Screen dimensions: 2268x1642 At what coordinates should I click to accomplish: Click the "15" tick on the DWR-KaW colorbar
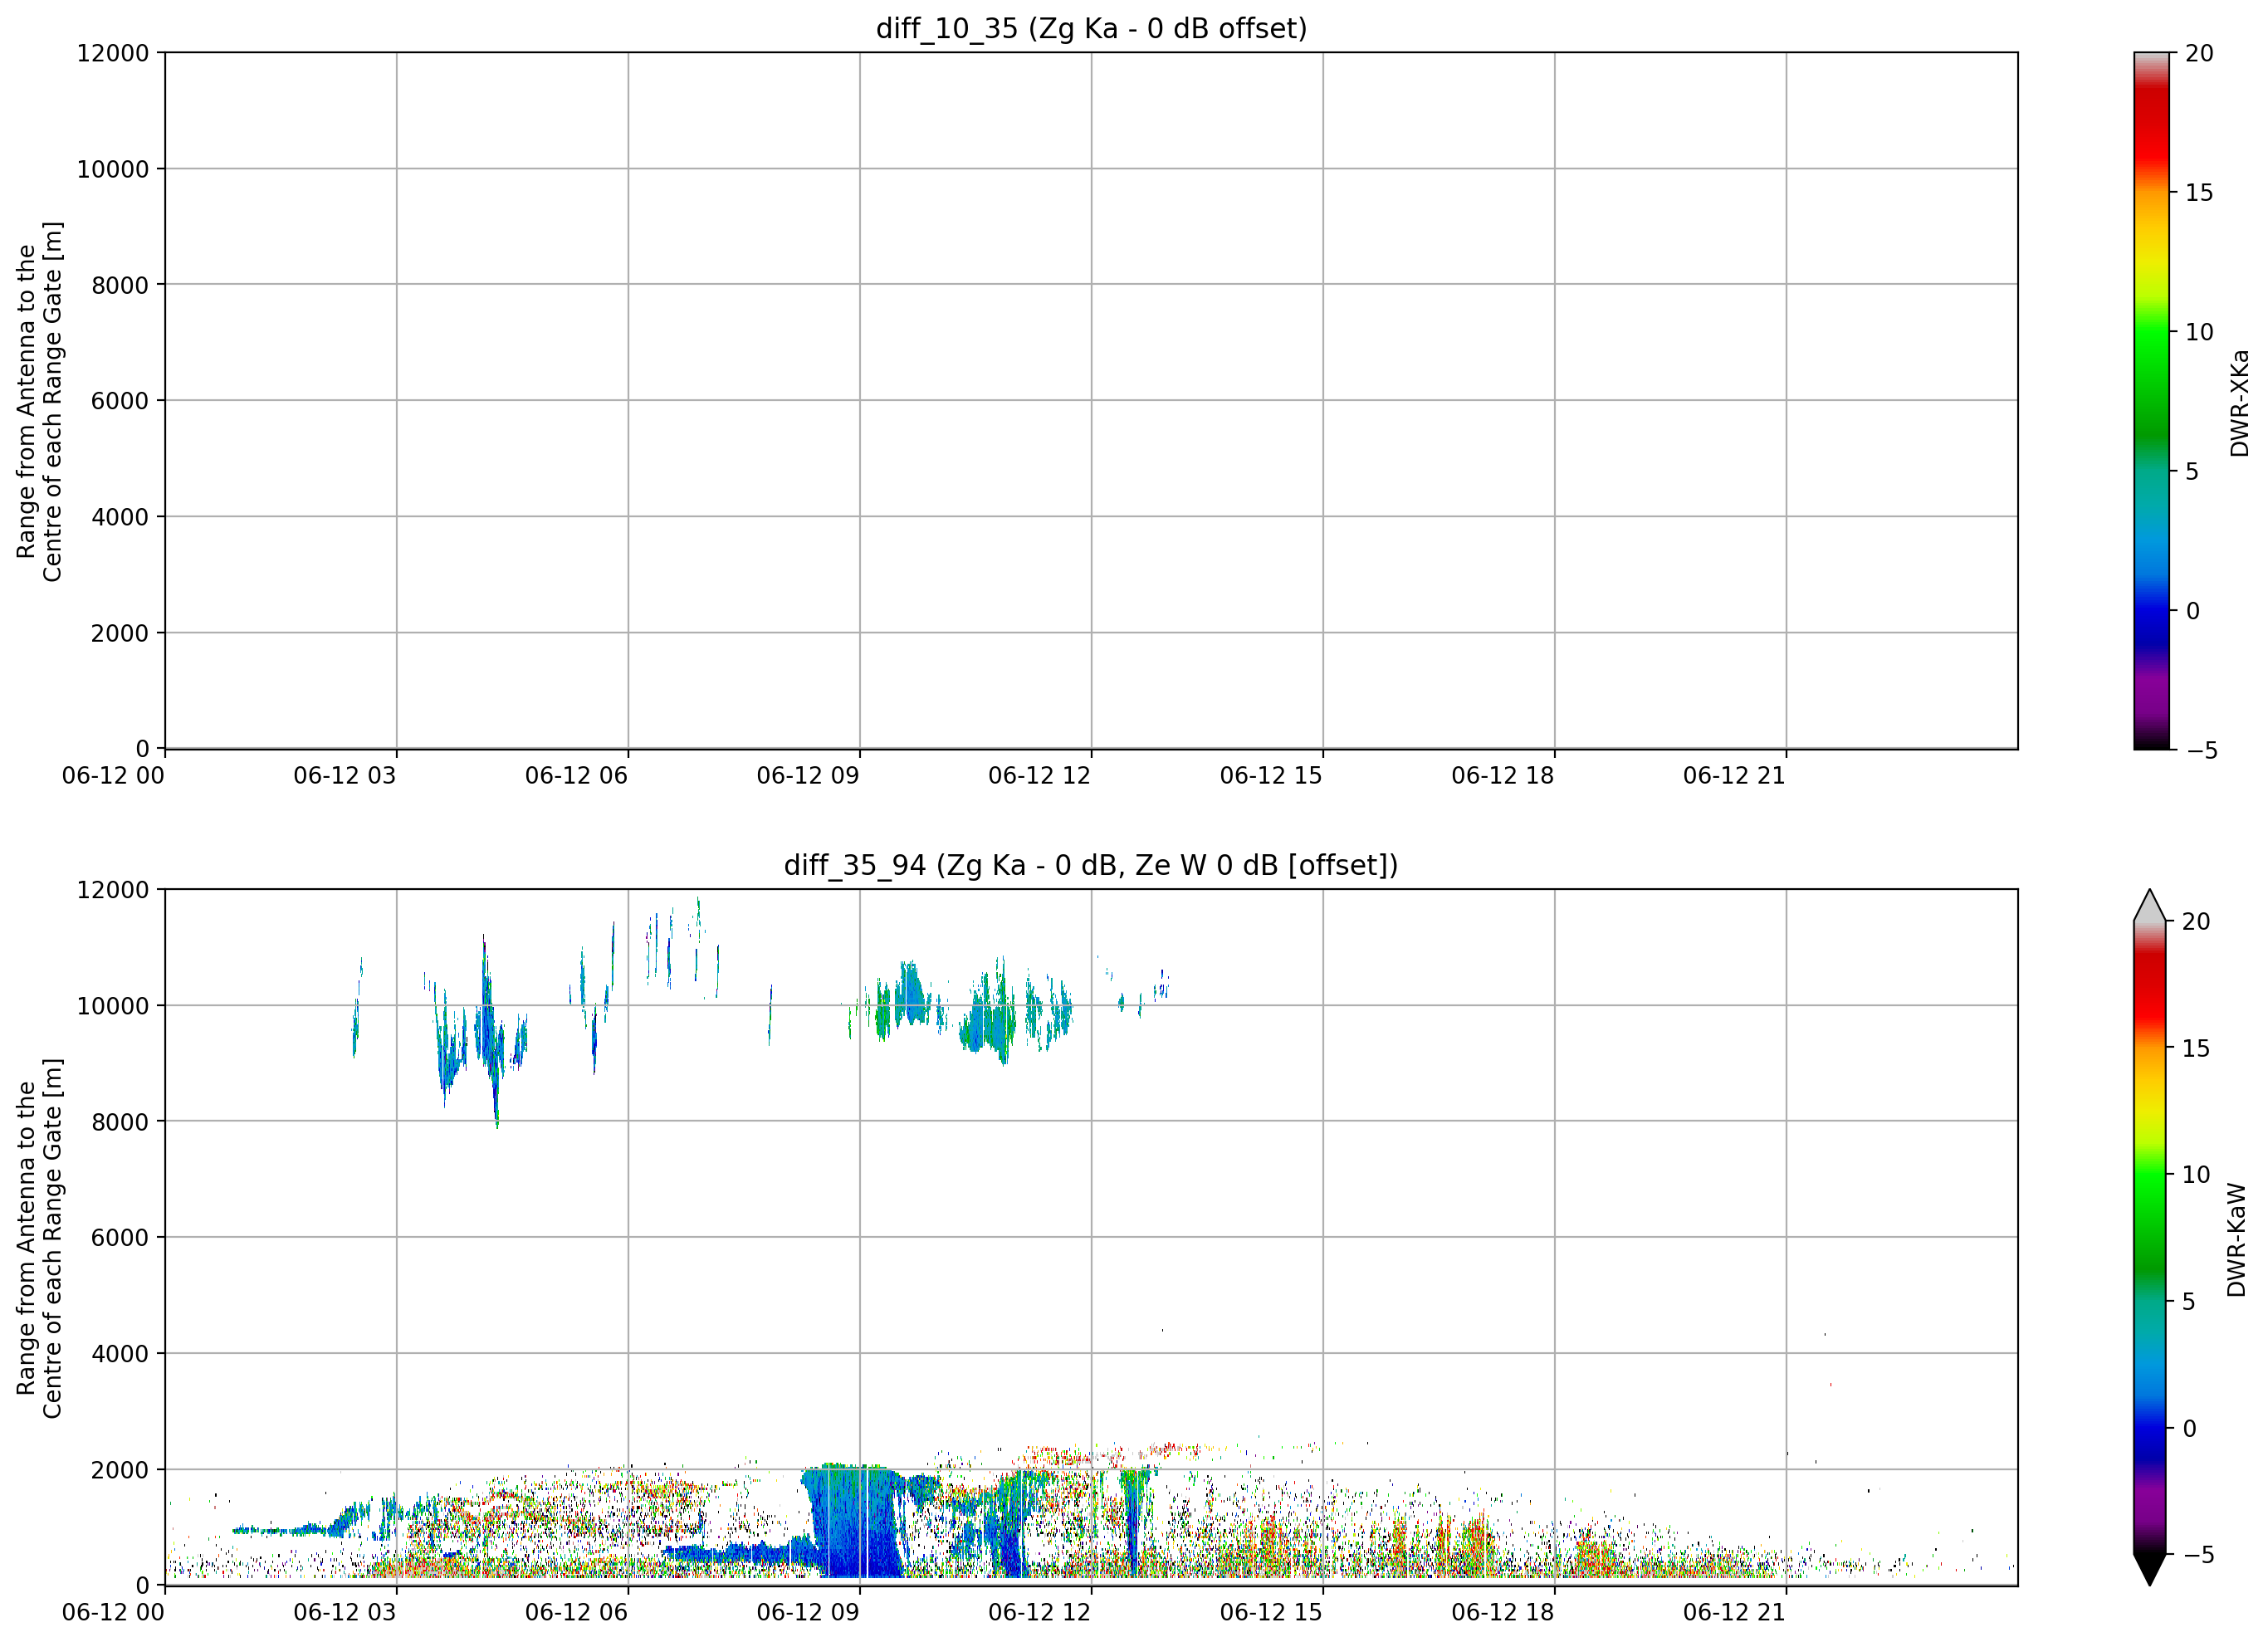point(2196,1048)
